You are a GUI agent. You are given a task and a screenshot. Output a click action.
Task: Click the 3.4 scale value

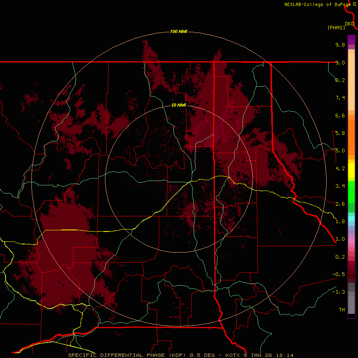(340, 186)
